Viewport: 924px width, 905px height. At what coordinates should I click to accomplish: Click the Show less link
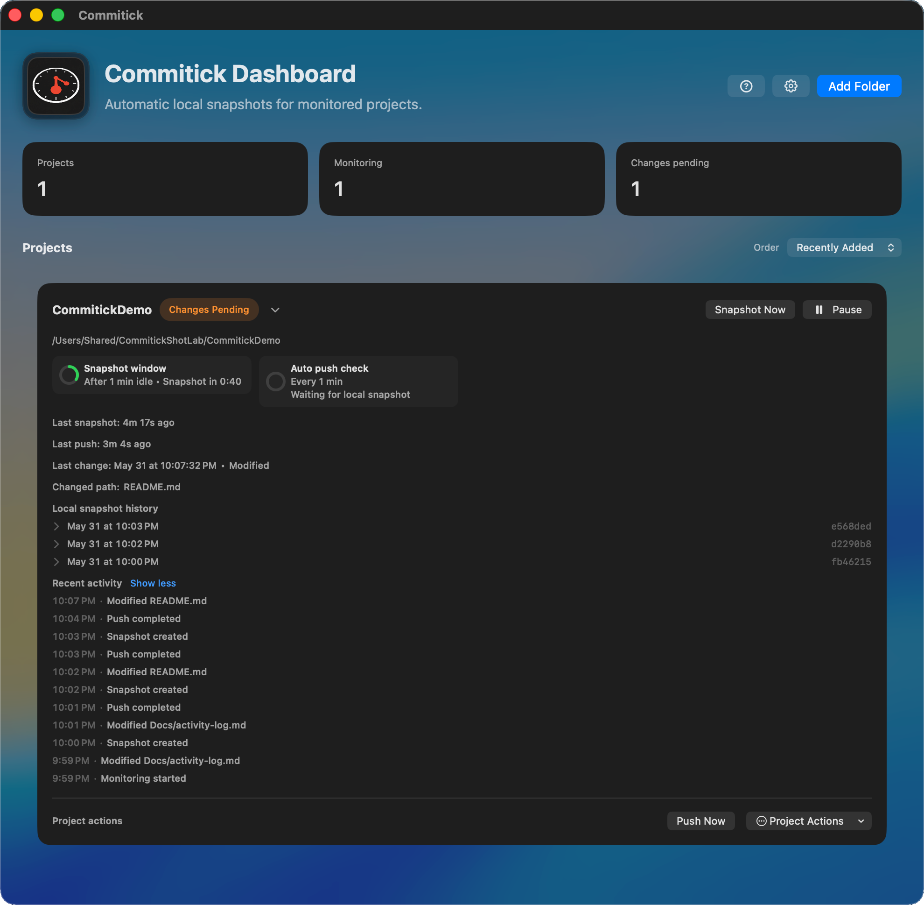(153, 583)
